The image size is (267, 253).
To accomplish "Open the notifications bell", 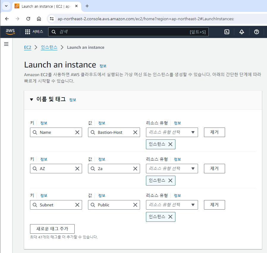I will [x=242, y=32].
